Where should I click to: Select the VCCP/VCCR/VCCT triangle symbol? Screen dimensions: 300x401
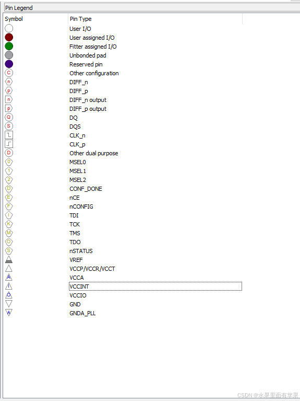pos(9,269)
